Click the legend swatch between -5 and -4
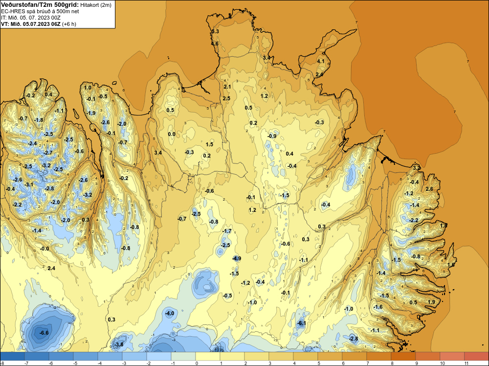 86,356
